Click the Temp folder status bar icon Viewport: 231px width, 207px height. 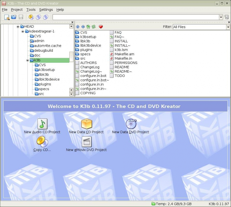point(153,204)
